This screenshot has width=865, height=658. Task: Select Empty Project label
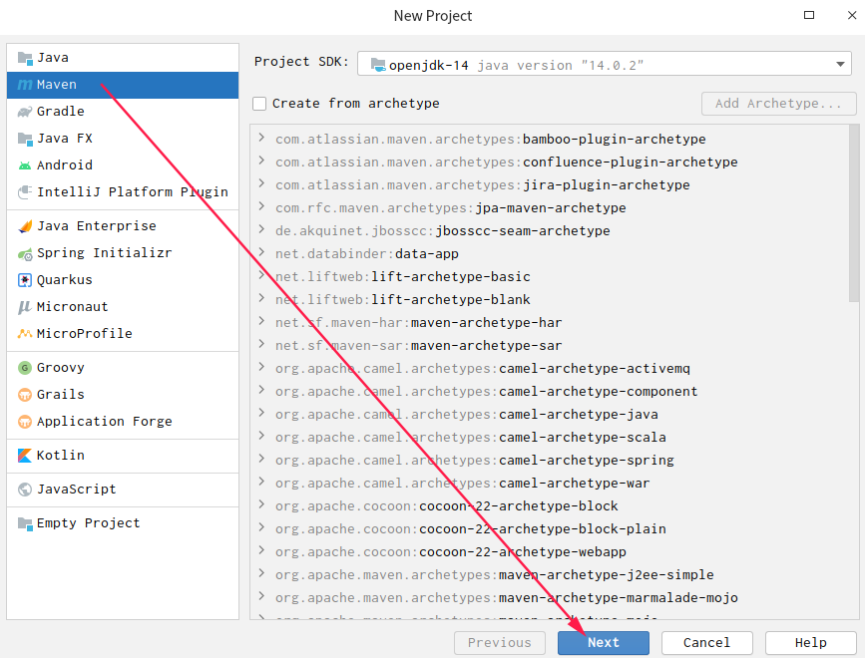pos(89,523)
